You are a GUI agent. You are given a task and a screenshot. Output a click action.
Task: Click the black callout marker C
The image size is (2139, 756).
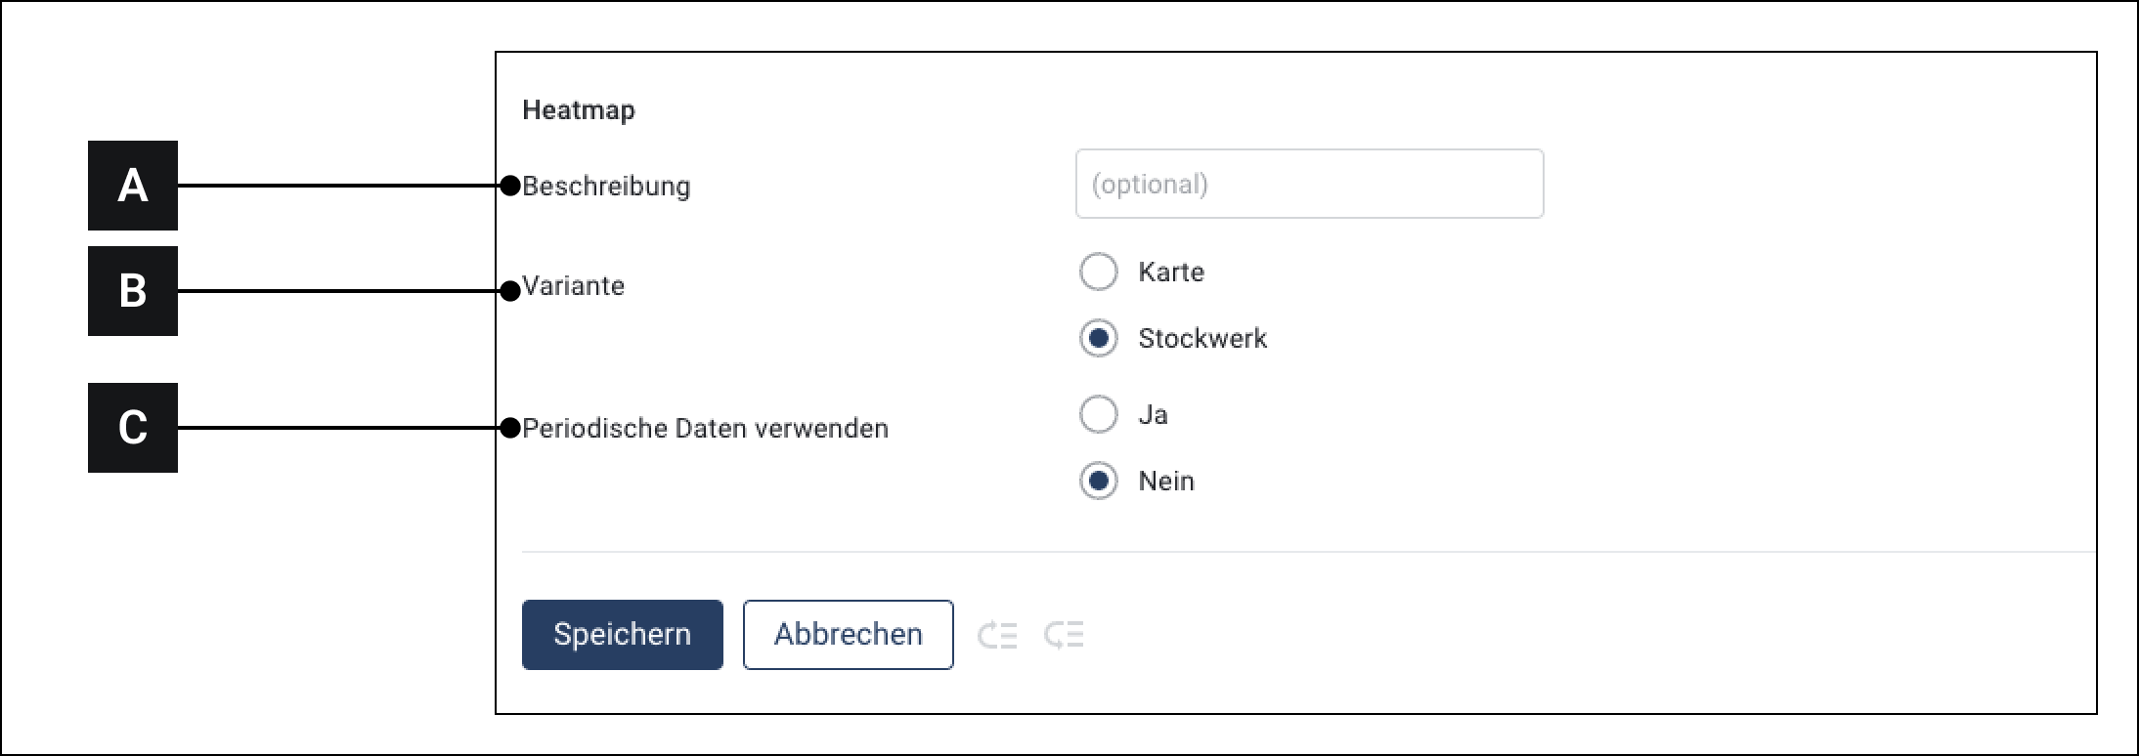[x=133, y=428]
